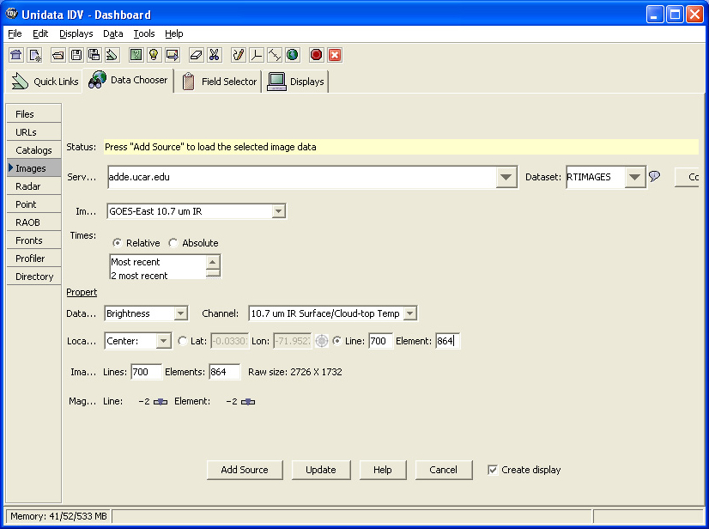
Task: Click the speech bubble icon beside Dataset
Action: click(x=654, y=176)
